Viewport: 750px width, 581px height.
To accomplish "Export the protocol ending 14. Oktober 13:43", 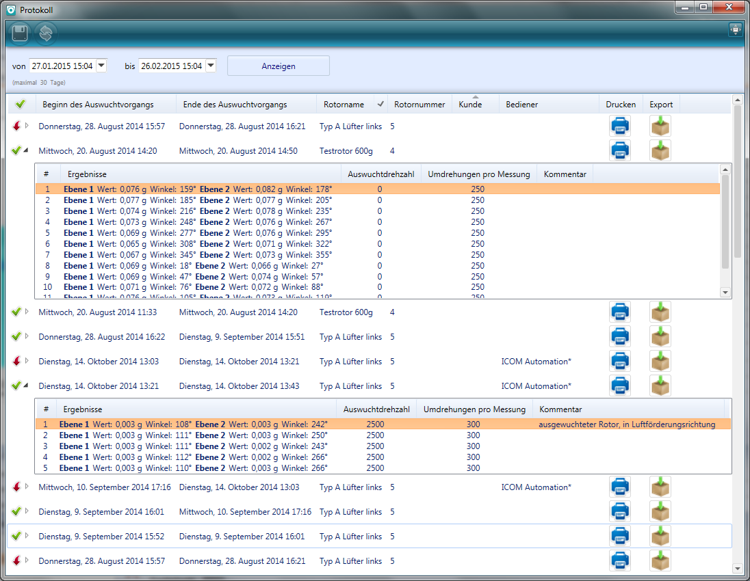I will [660, 386].
